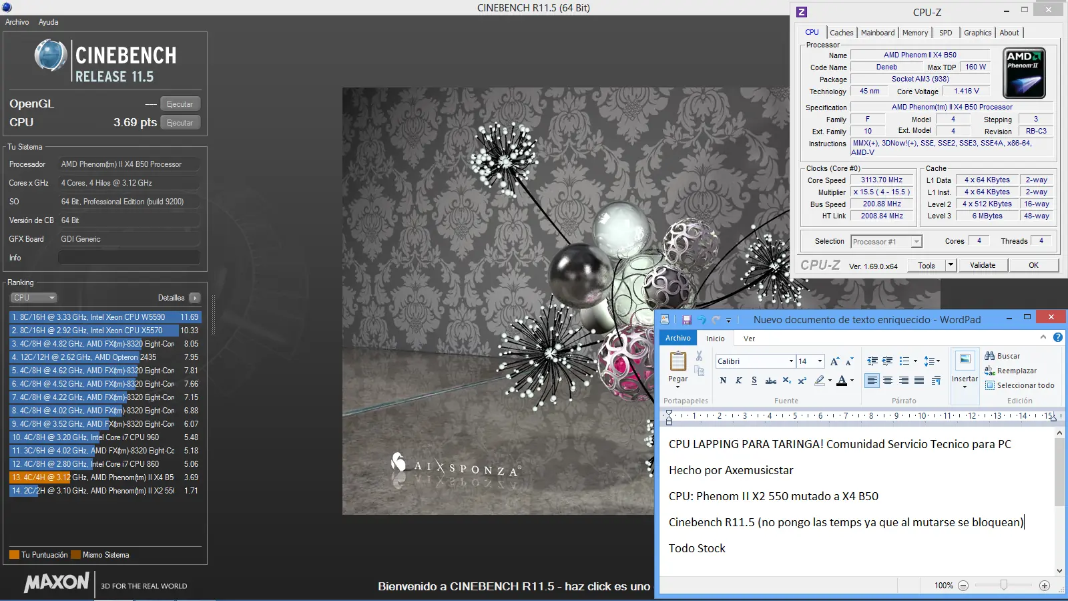Expand the CPU-Z Tools dropdown arrow
The image size is (1068, 601).
click(951, 265)
